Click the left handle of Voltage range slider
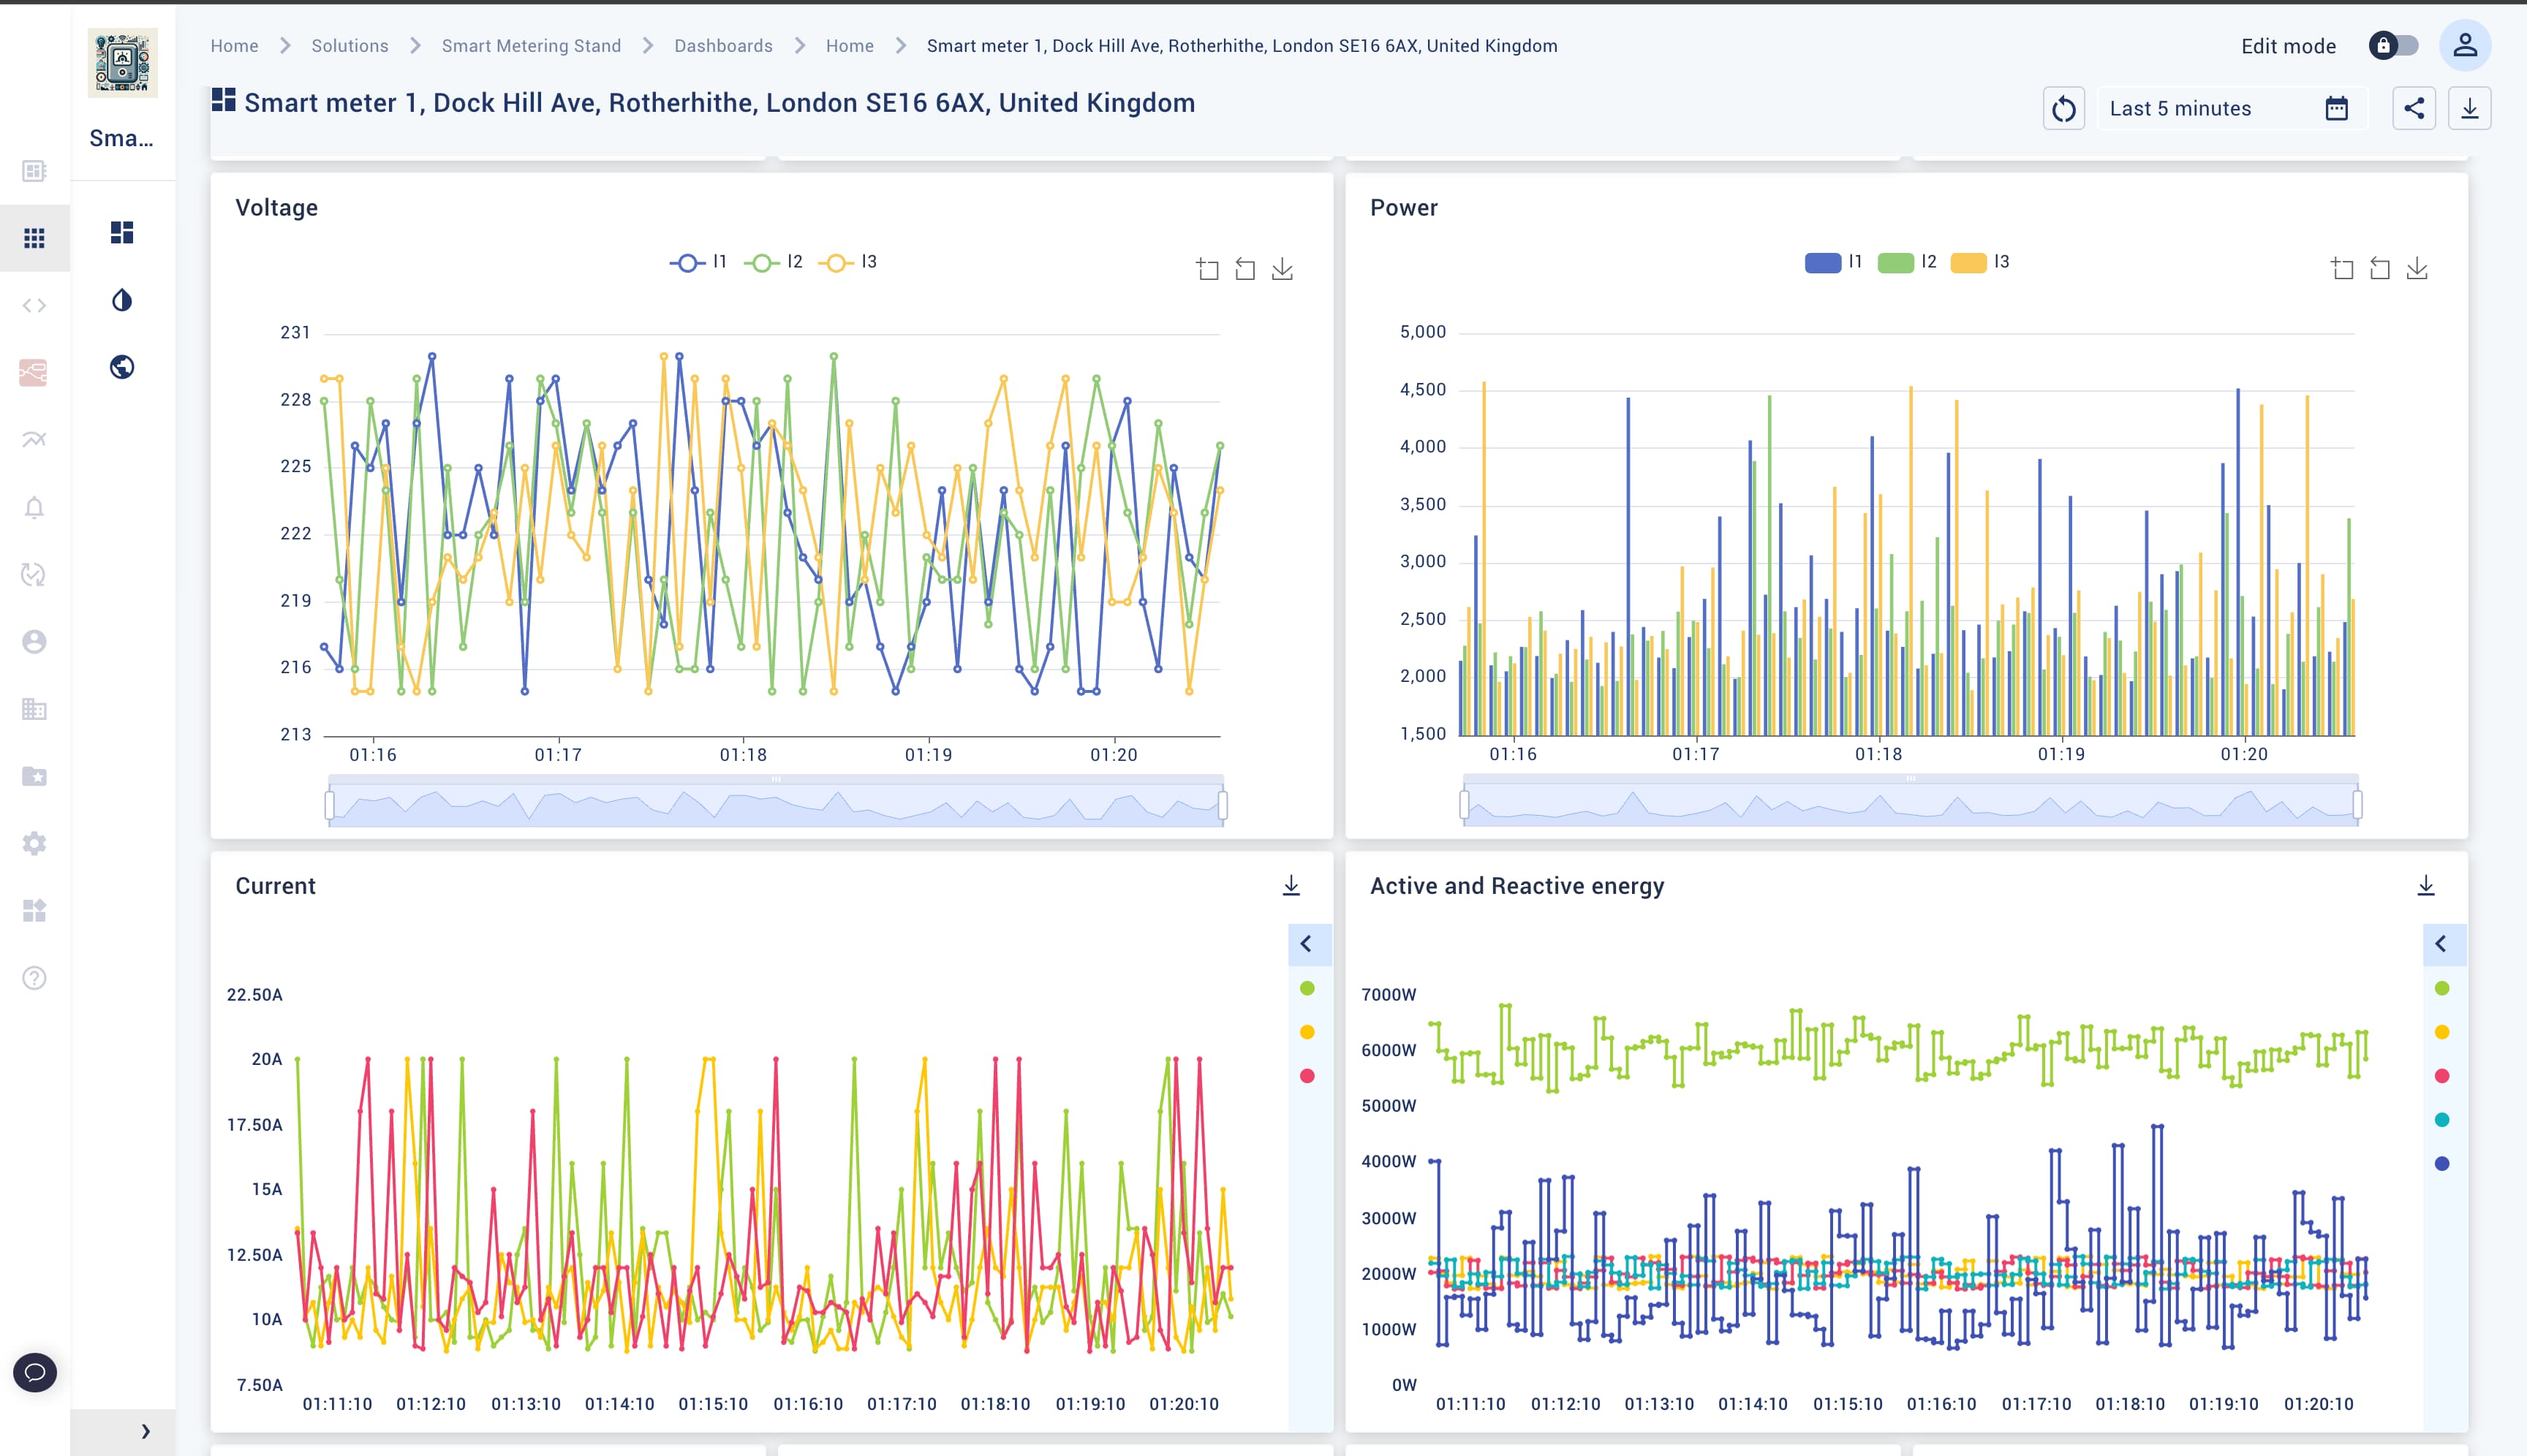Image resolution: width=2527 pixels, height=1456 pixels. pyautogui.click(x=329, y=805)
